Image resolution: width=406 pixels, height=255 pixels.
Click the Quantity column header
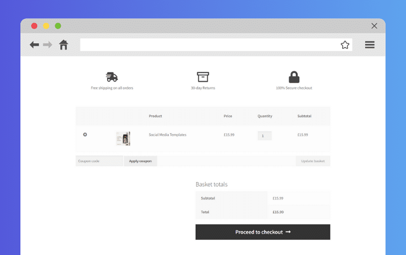(x=265, y=116)
